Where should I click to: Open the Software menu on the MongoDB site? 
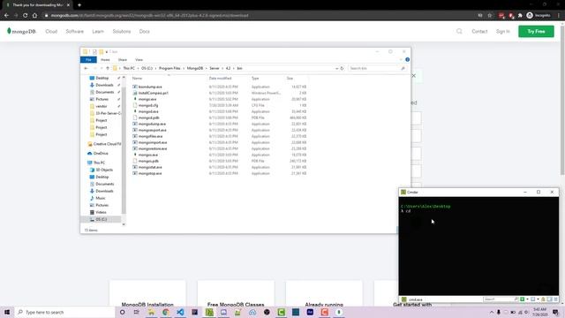point(74,32)
